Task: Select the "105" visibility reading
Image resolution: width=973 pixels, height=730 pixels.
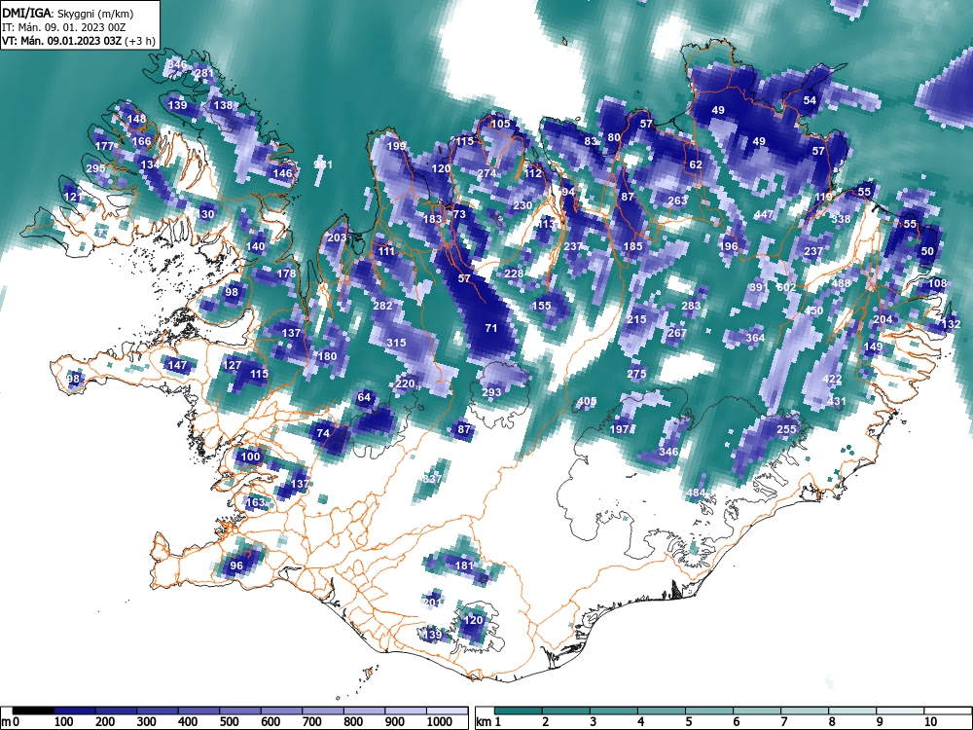Action: [500, 124]
